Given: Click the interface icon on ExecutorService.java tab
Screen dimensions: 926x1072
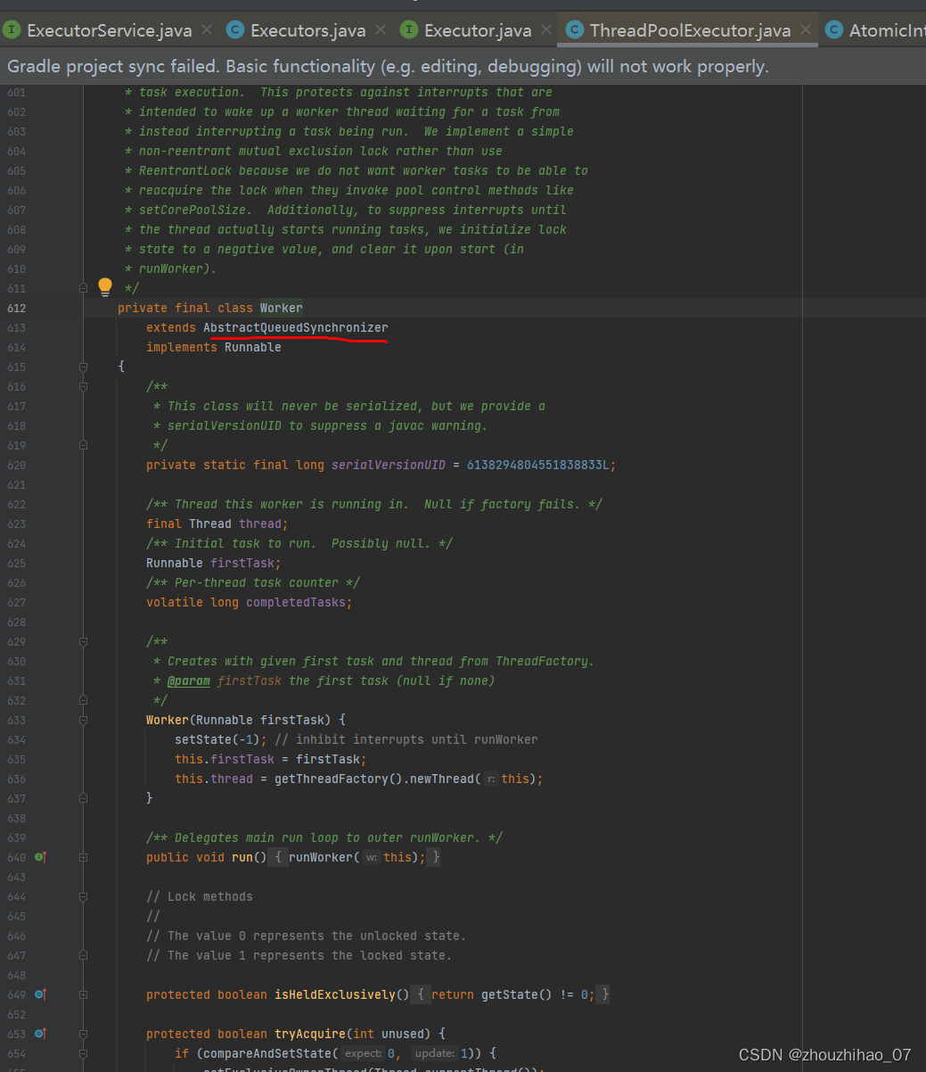Looking at the screenshot, I should 12,30.
